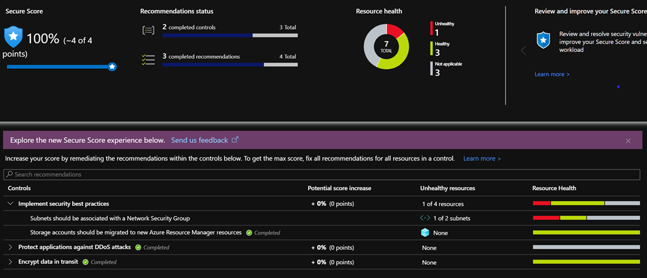
Task: Click the external link icon beside feedback
Action: [236, 140]
